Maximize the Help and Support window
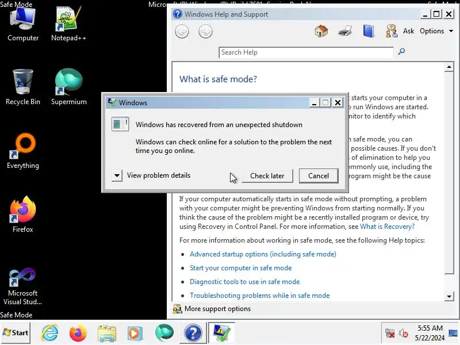 pyautogui.click(x=436, y=14)
